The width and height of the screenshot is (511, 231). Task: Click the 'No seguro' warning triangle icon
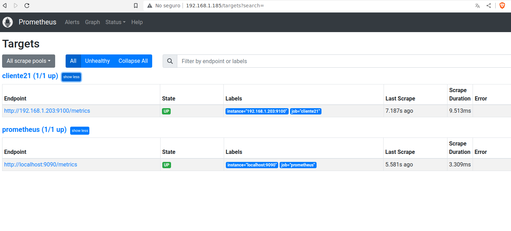[x=150, y=6]
